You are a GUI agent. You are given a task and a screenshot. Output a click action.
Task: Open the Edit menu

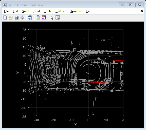click(15, 11)
